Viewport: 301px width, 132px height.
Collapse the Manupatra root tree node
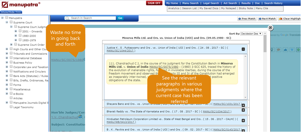coord(3,18)
